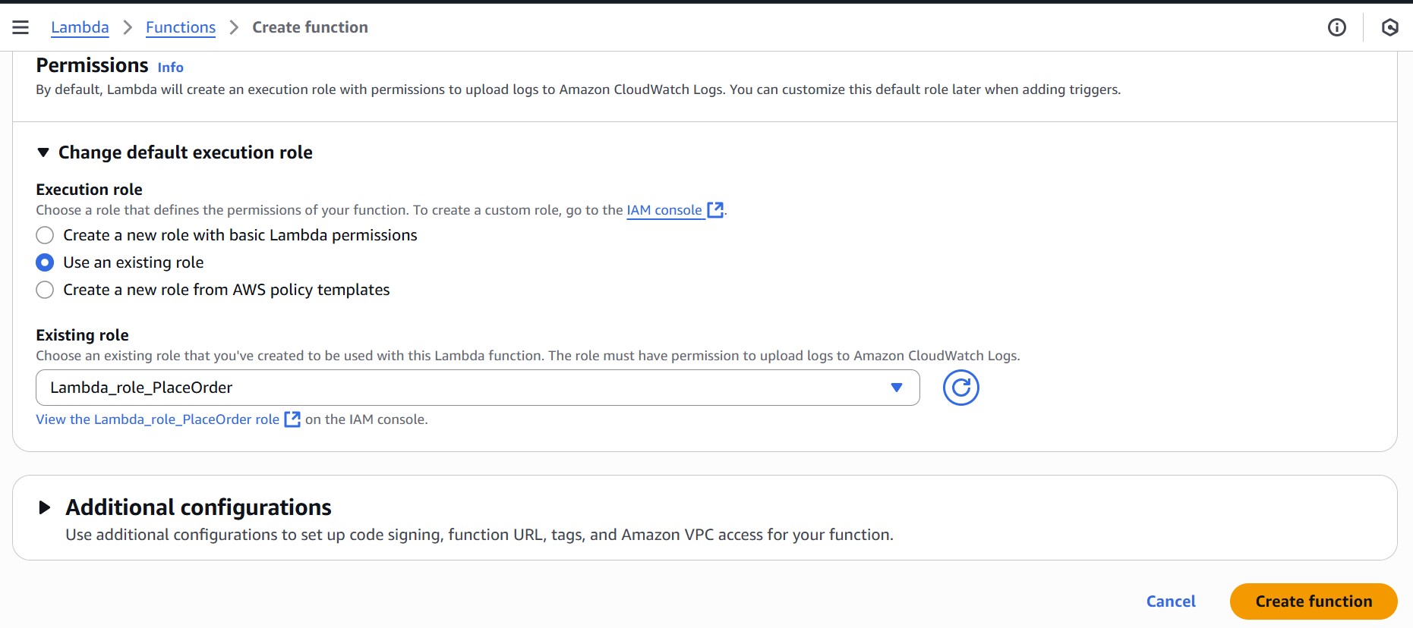Go to the Lambda breadcrumb
This screenshot has height=628, width=1413.
[80, 27]
